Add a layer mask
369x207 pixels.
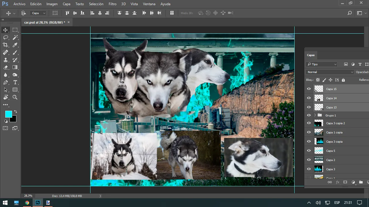(345, 182)
